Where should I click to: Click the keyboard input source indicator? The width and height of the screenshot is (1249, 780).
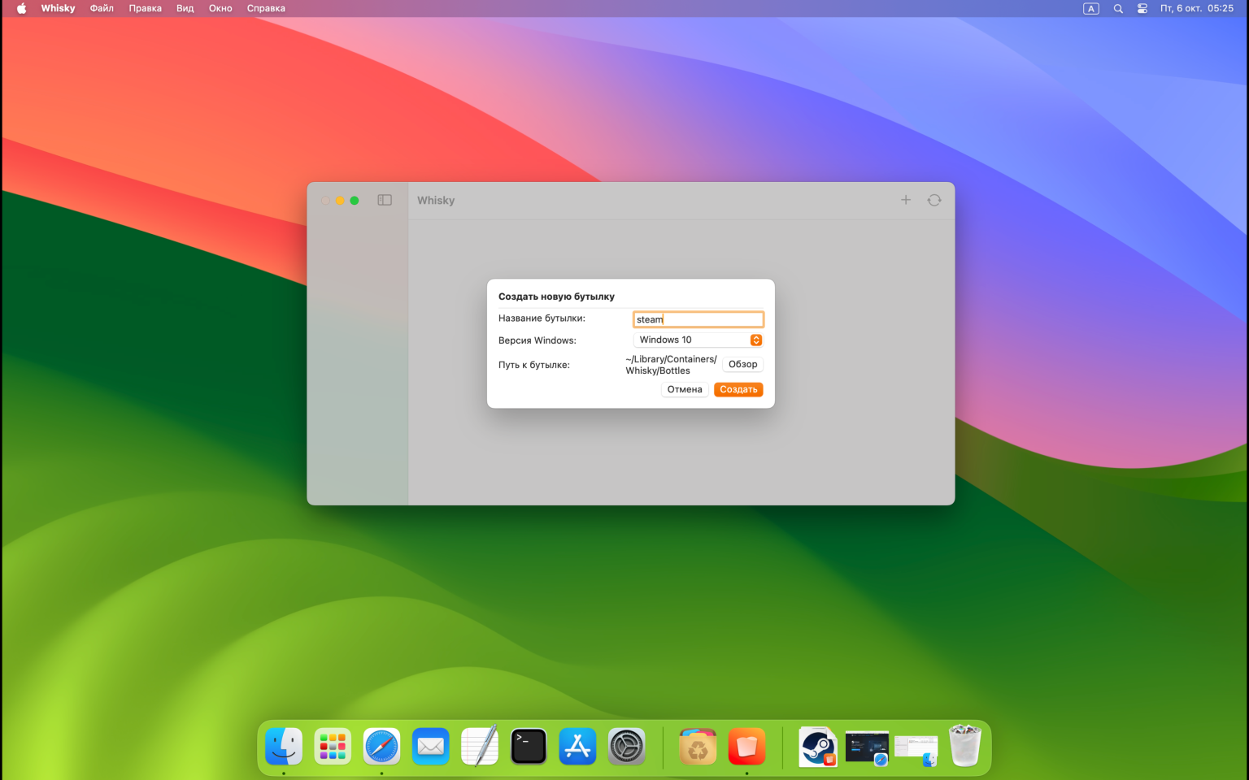1091,8
